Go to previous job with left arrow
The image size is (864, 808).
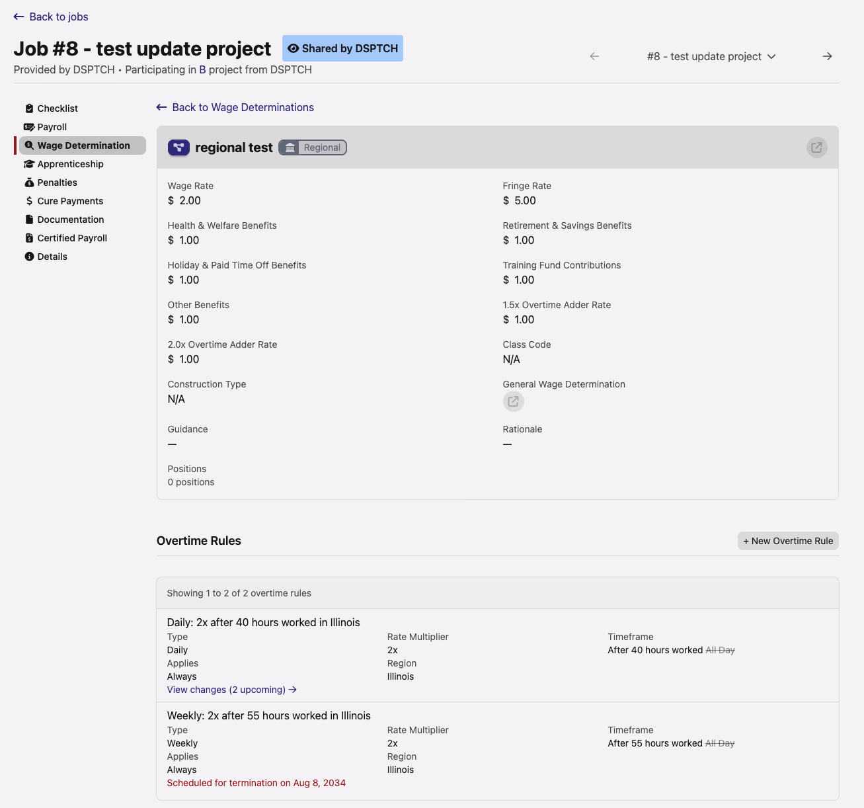pos(594,56)
